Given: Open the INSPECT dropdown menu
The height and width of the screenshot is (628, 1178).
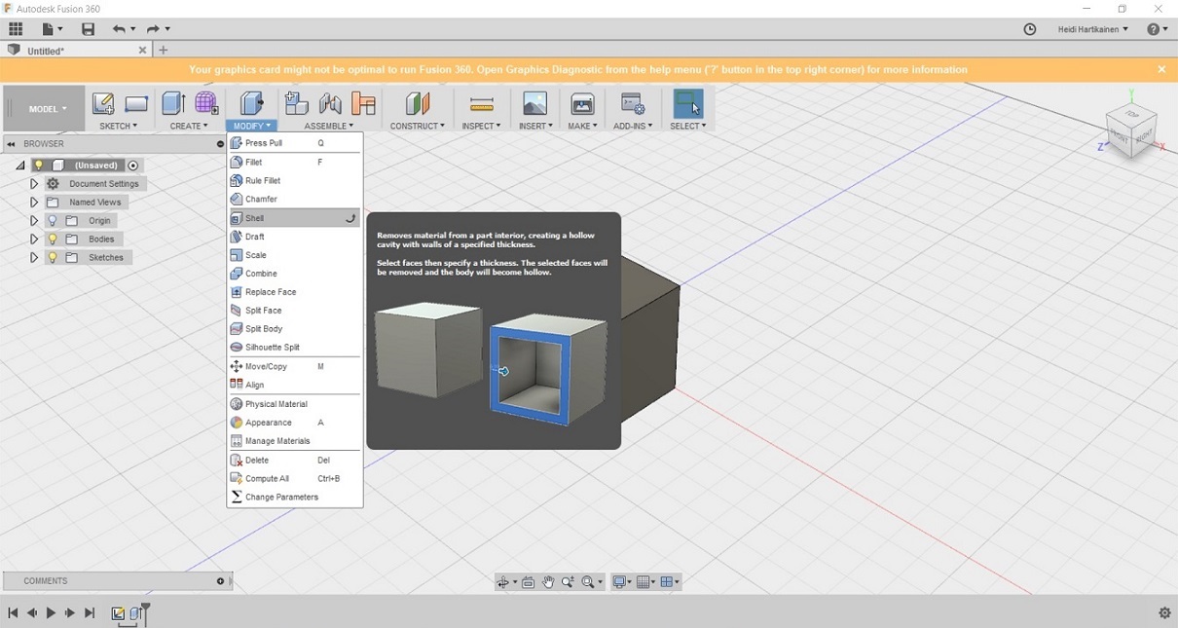Looking at the screenshot, I should pos(481,126).
